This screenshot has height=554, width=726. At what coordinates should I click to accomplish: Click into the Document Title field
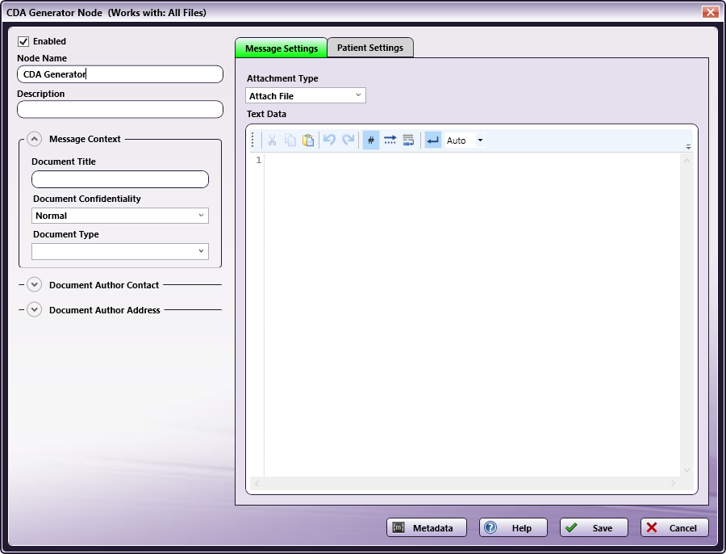120,179
